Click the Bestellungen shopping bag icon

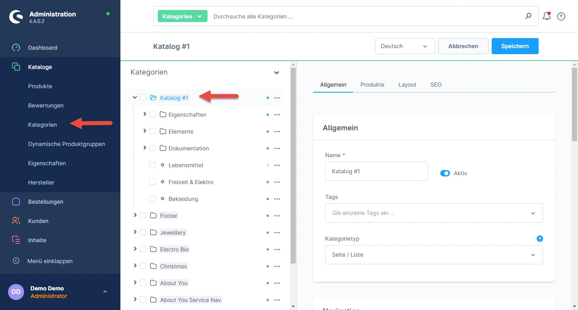[16, 202]
